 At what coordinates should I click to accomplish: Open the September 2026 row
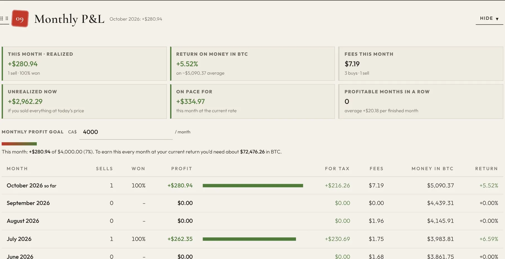click(252, 203)
